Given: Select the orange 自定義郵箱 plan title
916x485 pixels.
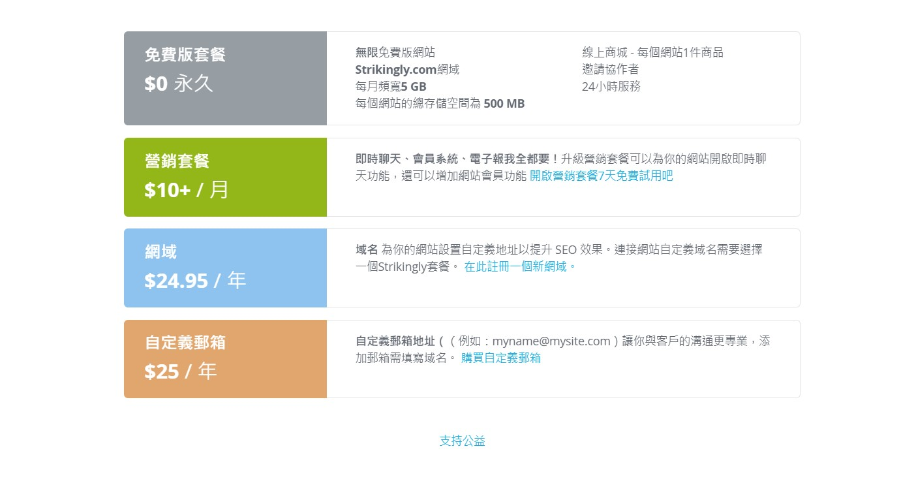Looking at the screenshot, I should 185,343.
